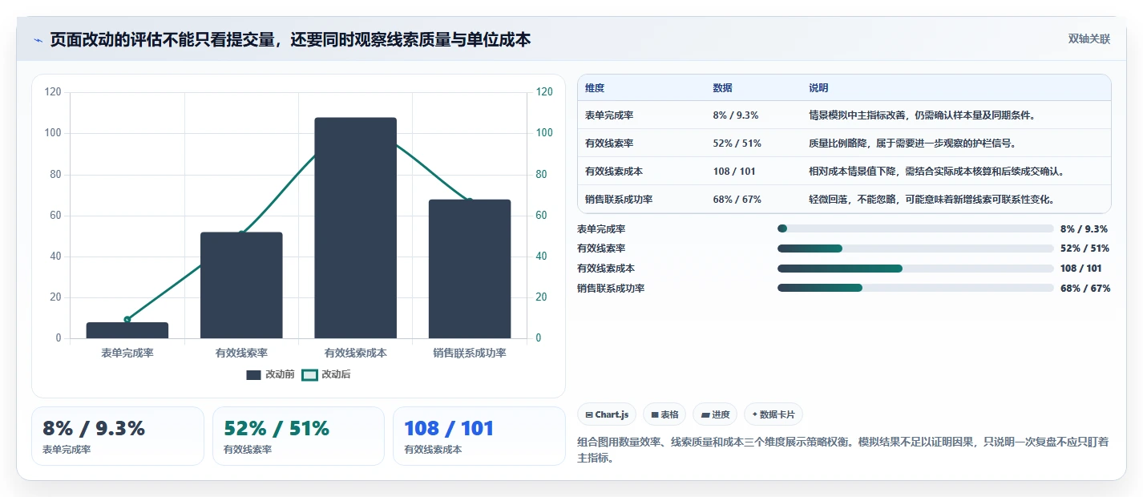Click the 表单完成率 bar in the chart

coord(127,330)
